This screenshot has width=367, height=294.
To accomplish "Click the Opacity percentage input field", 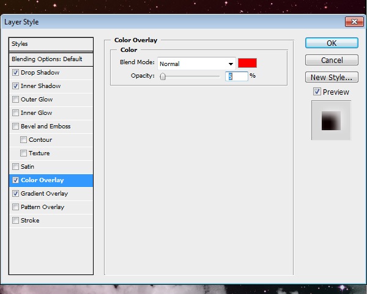I will [x=236, y=76].
